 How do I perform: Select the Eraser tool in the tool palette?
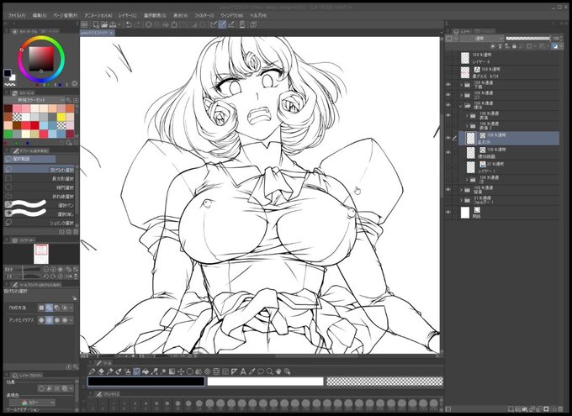tap(101, 371)
